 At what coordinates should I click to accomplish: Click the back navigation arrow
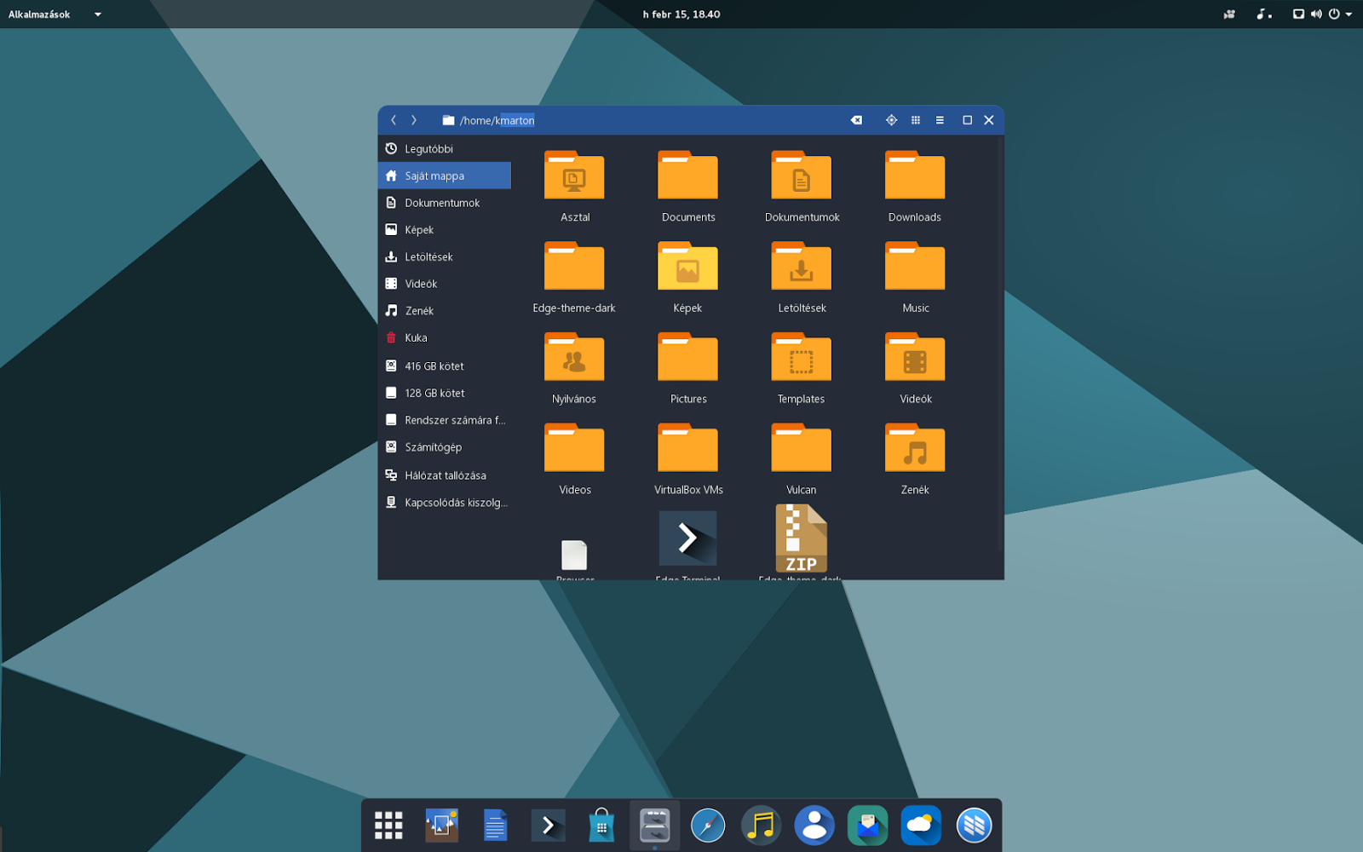tap(393, 120)
